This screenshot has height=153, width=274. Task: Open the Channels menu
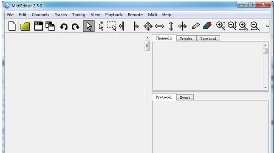pos(40,15)
